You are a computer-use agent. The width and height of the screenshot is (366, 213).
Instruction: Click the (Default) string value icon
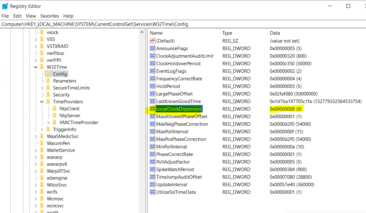pos(152,41)
